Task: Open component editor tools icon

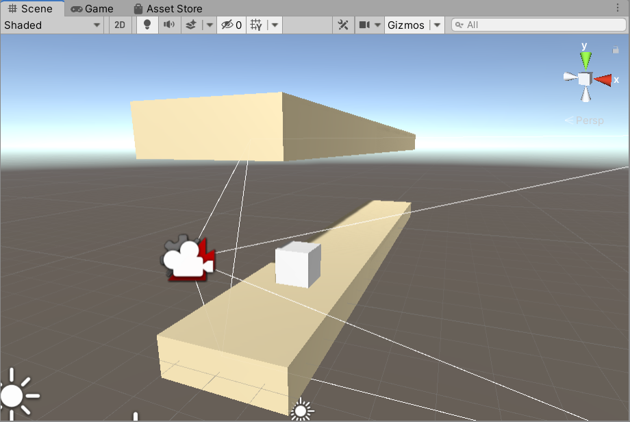Action: pos(343,25)
